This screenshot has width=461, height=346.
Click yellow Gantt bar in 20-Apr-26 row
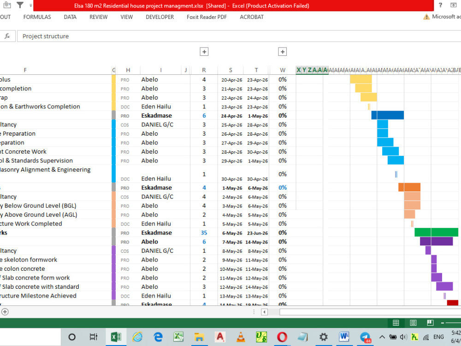pyautogui.click(x=361, y=79)
